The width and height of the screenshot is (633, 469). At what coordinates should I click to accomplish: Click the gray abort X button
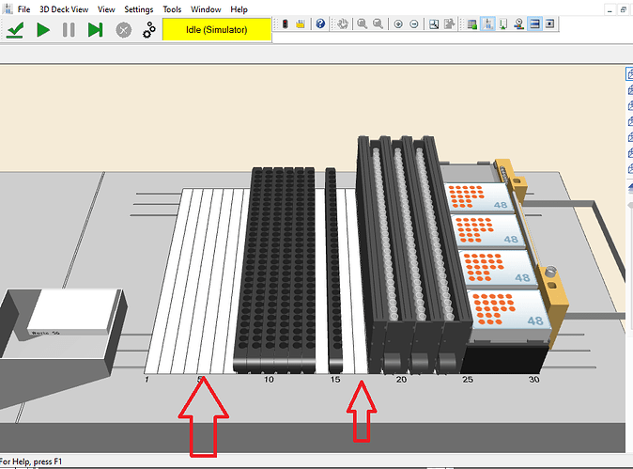[x=124, y=30]
